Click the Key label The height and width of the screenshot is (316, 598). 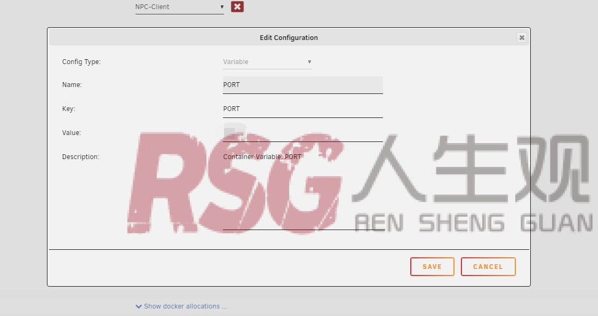tap(69, 109)
